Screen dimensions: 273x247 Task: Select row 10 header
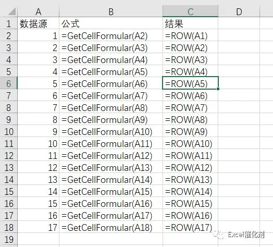(x=9, y=131)
